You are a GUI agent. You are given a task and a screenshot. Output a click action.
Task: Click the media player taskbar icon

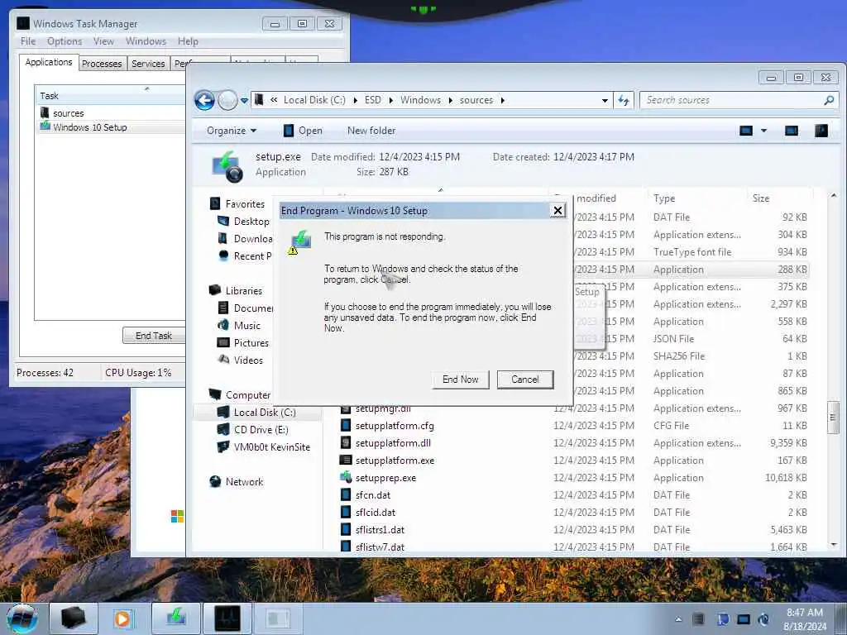(x=122, y=618)
